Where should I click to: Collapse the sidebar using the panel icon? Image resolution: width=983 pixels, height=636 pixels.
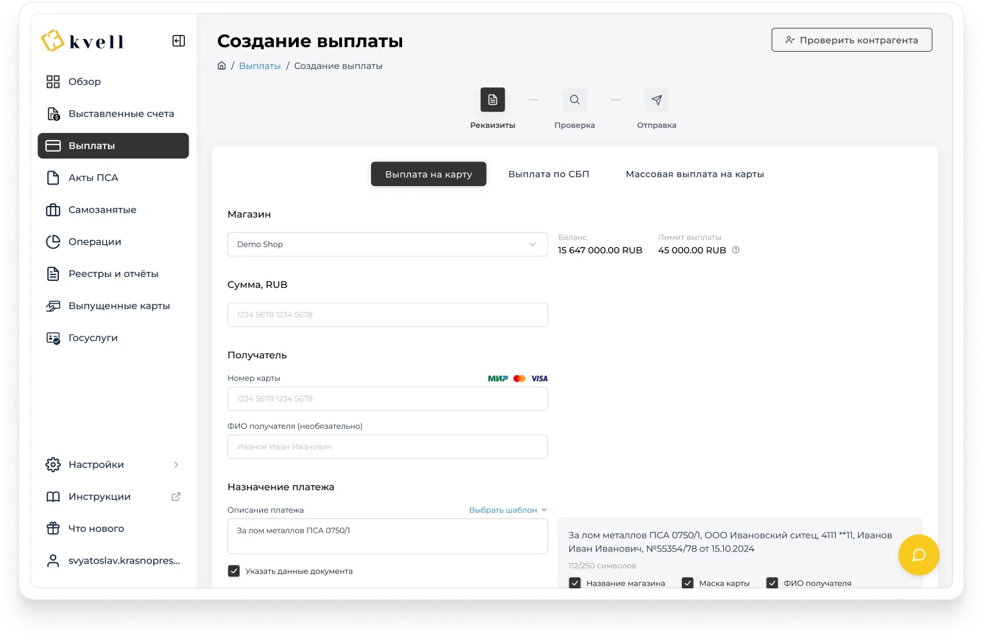pyautogui.click(x=178, y=41)
